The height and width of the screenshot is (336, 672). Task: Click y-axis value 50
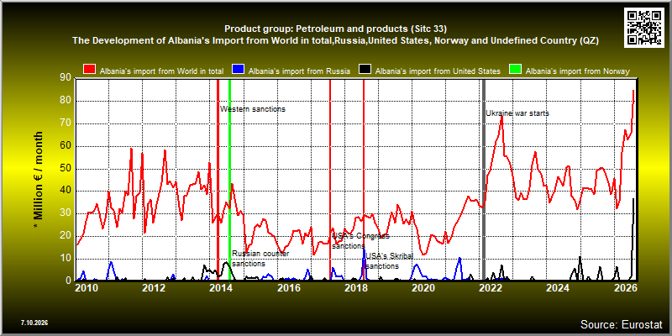[x=66, y=169]
